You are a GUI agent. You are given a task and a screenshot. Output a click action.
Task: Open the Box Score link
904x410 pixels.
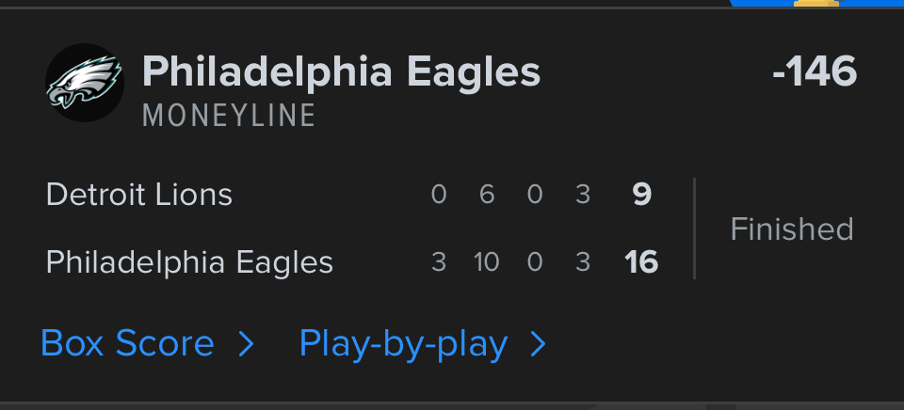pos(127,344)
